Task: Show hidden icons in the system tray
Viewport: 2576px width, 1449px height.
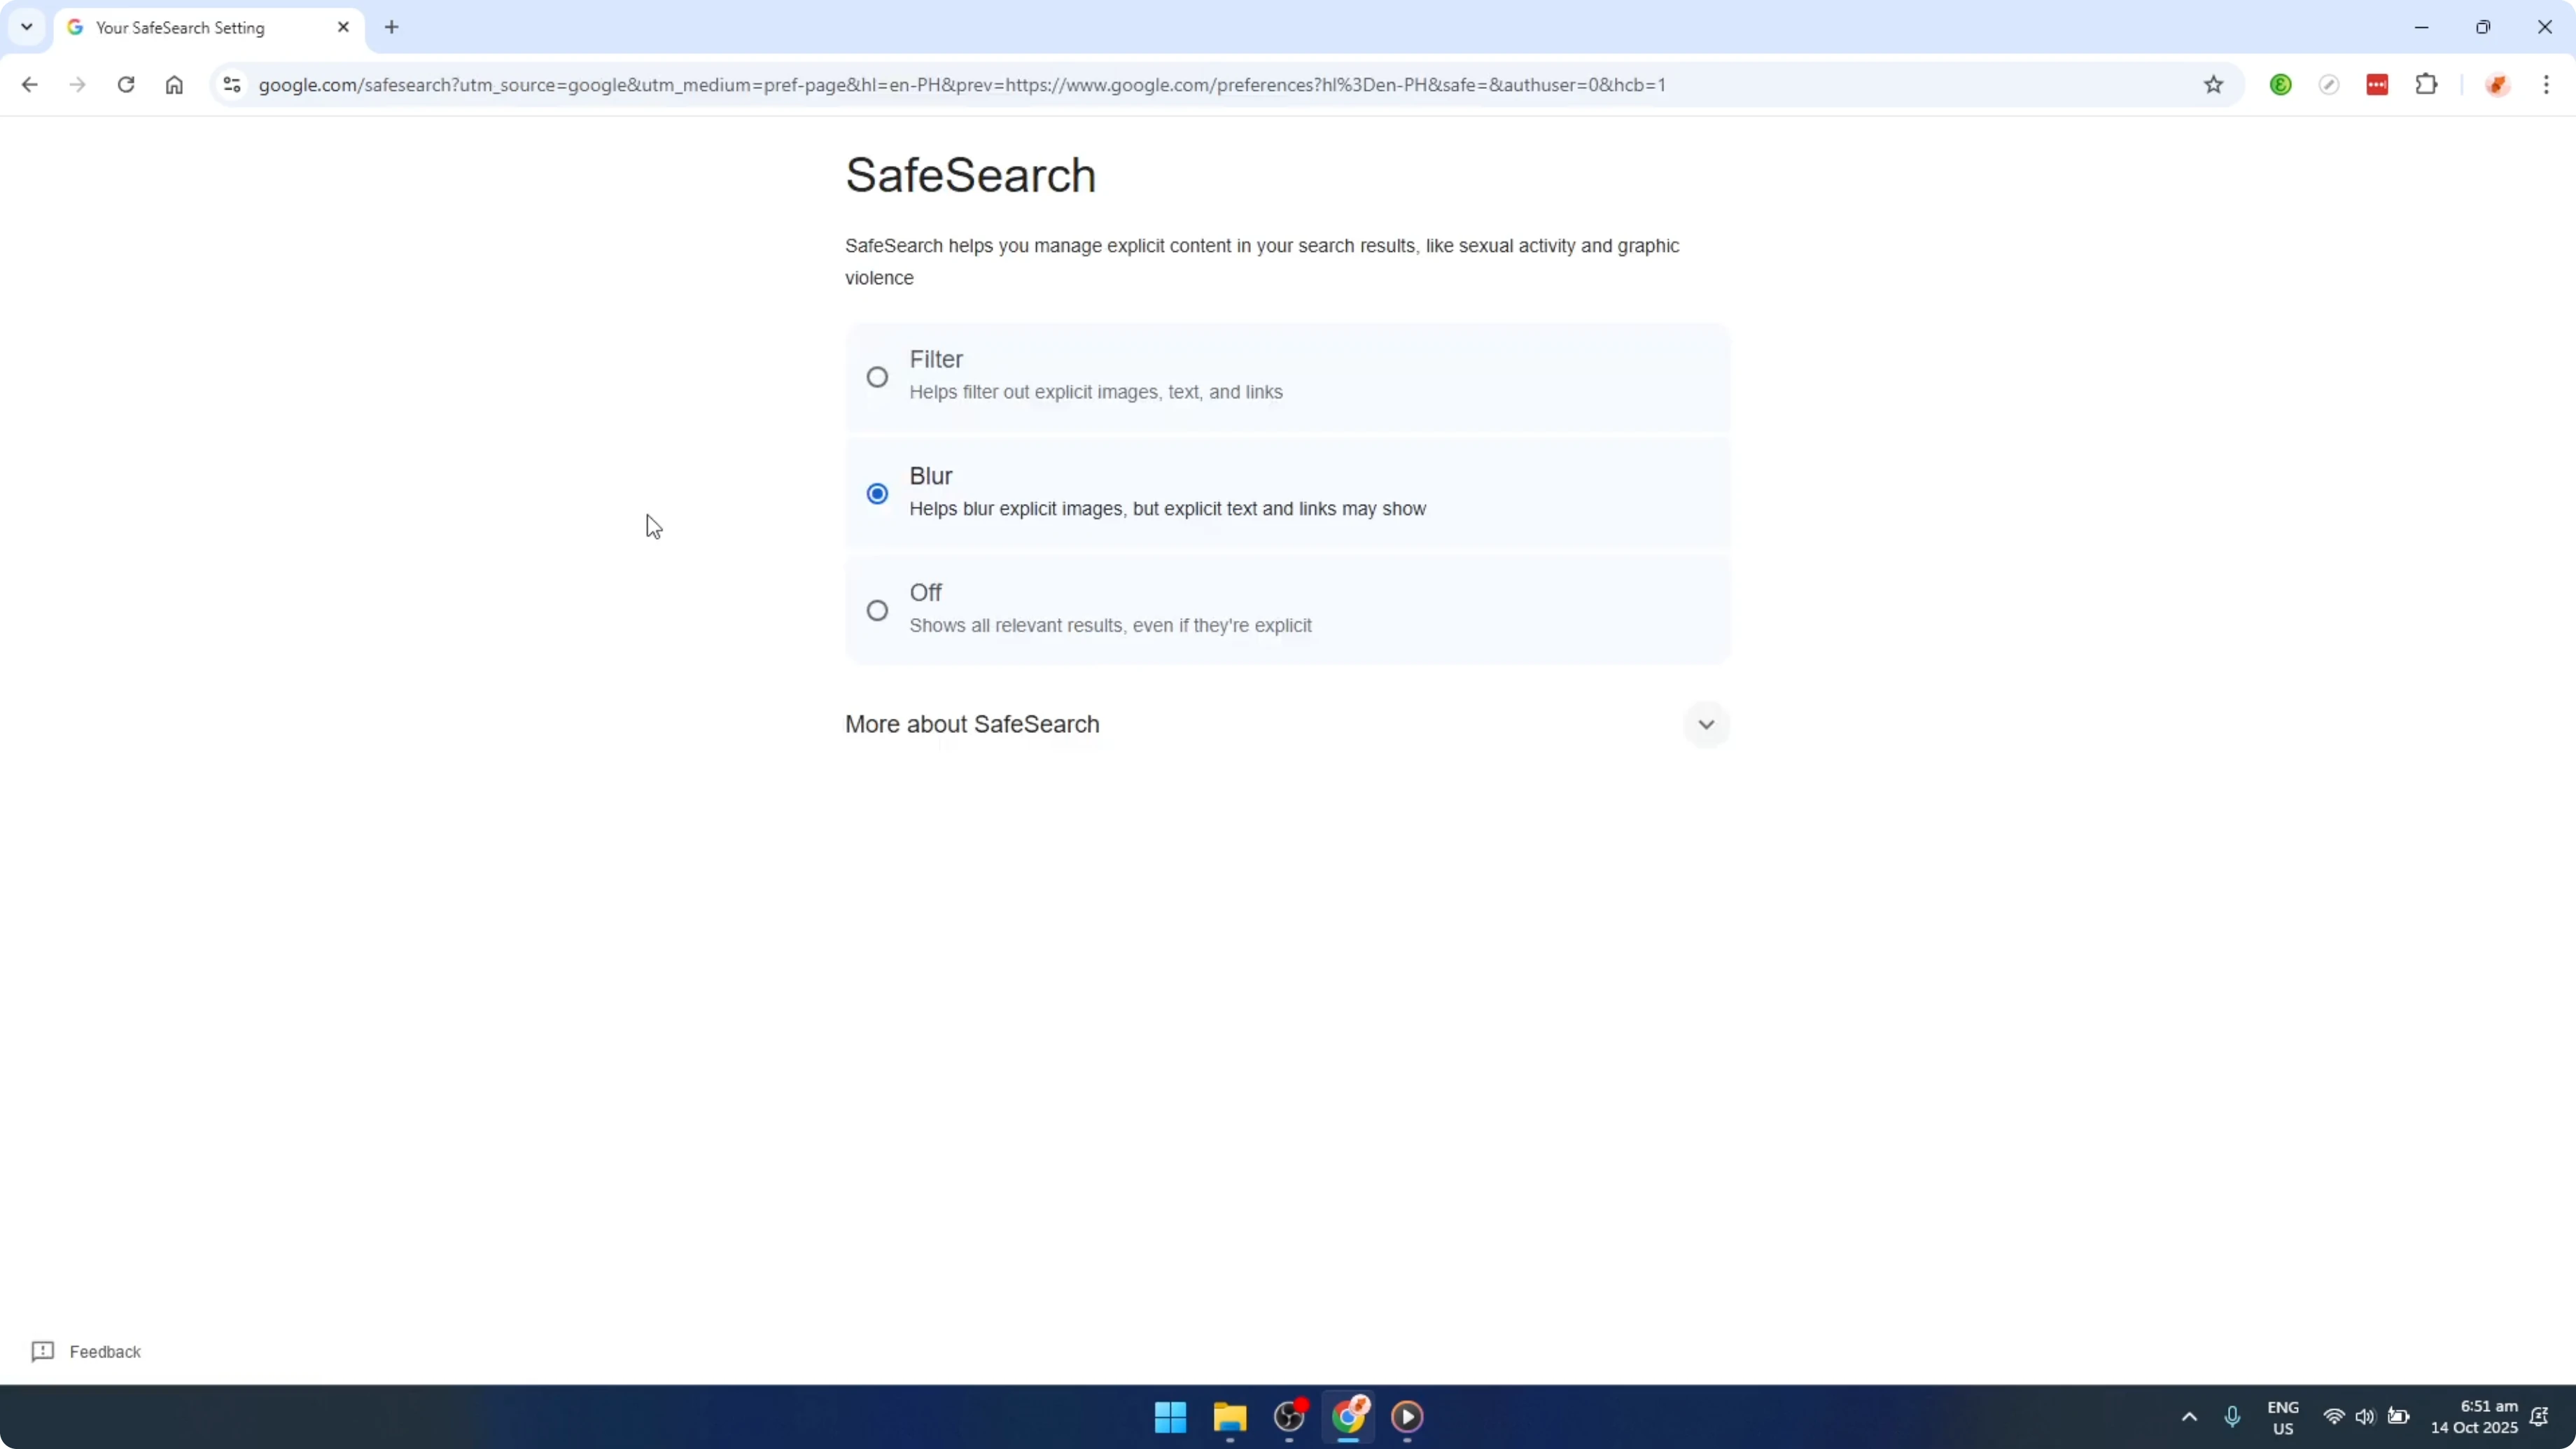Action: [x=2189, y=1417]
